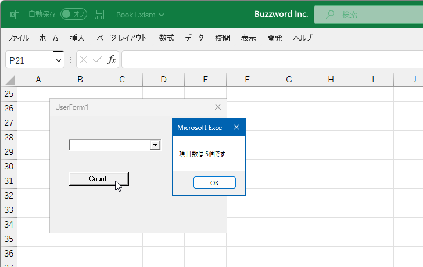Select column C header

[x=121, y=80]
